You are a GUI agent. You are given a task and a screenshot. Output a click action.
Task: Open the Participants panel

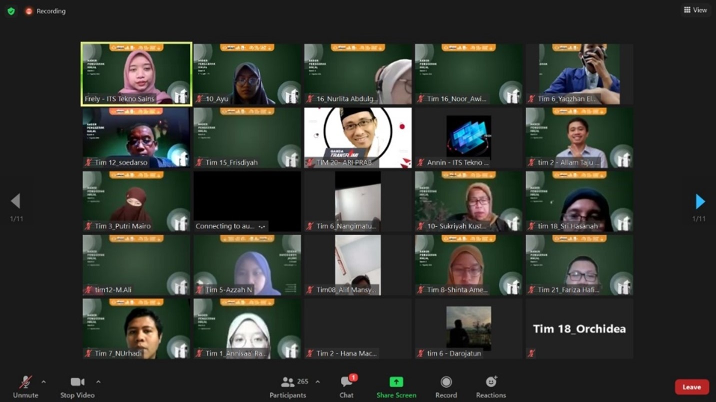pyautogui.click(x=287, y=387)
